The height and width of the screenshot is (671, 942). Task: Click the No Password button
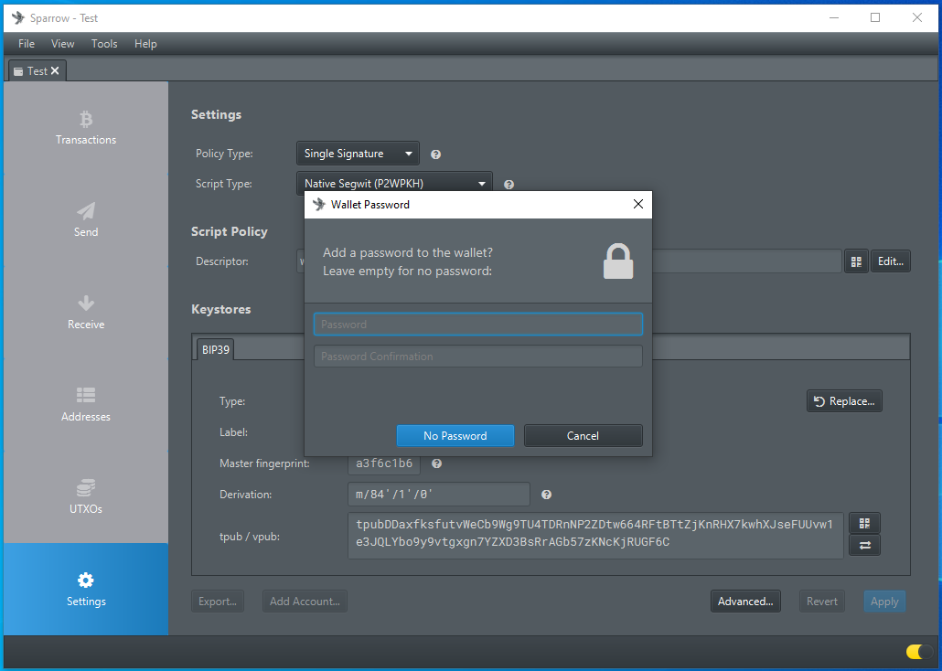(x=455, y=435)
